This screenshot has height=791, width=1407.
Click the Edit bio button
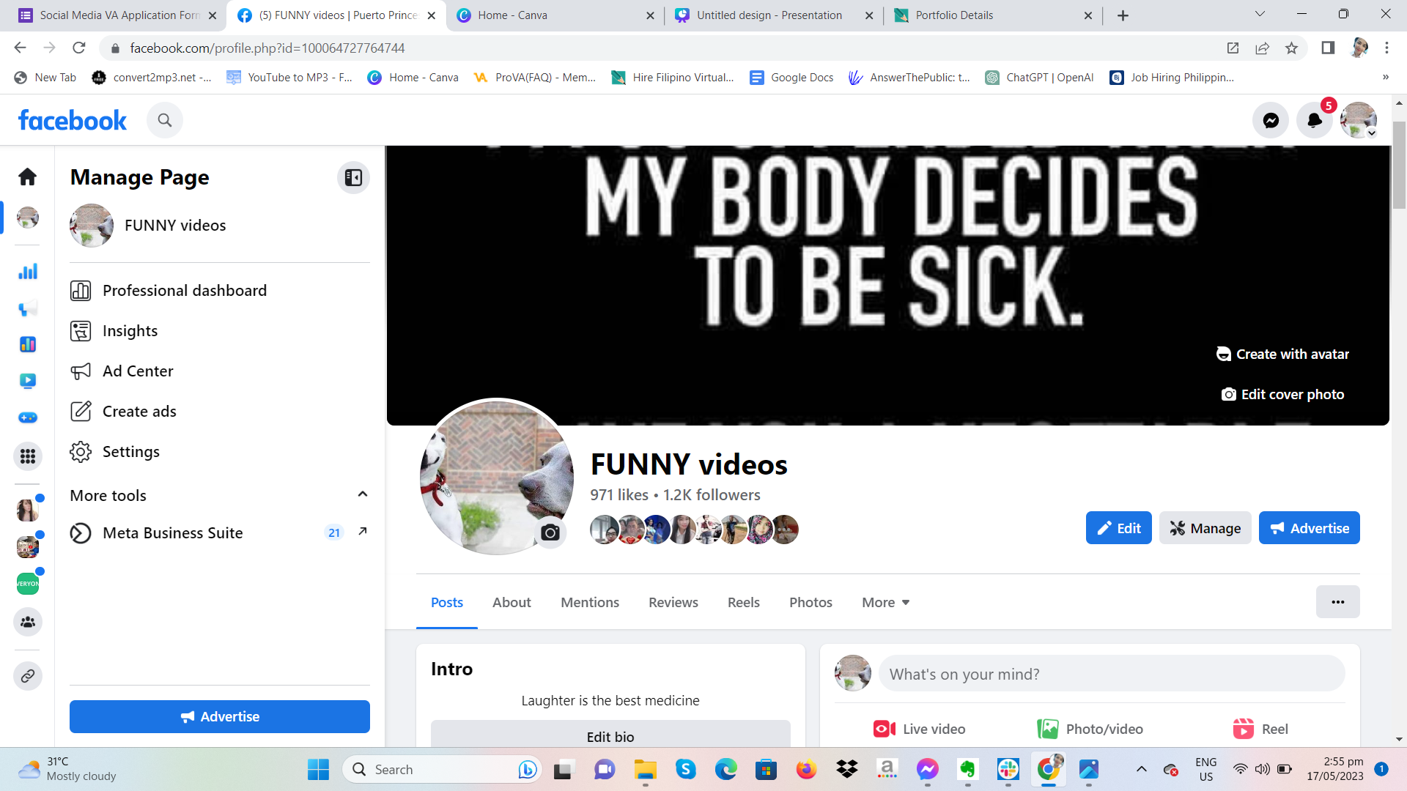point(610,735)
